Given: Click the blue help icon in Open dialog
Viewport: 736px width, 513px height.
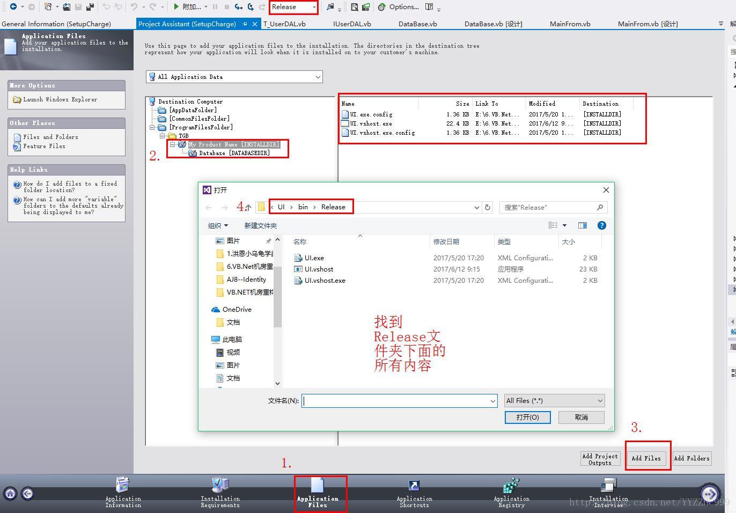Looking at the screenshot, I should [602, 225].
